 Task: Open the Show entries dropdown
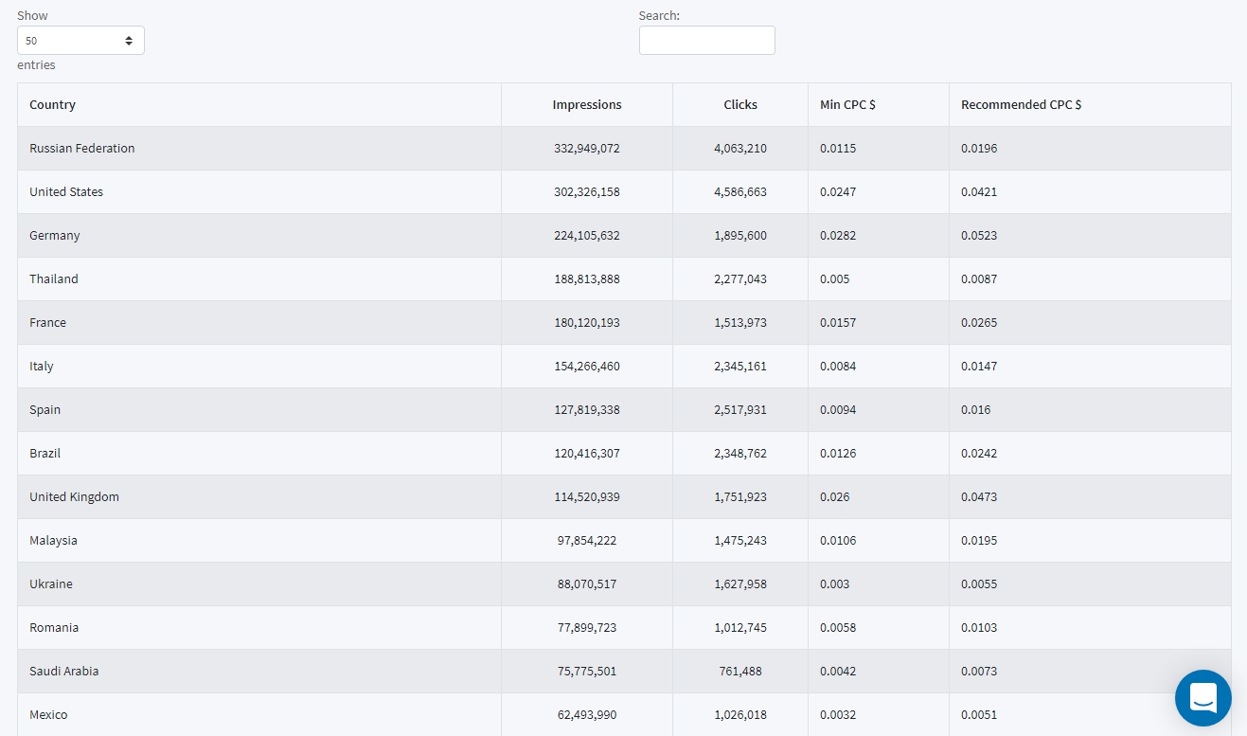(80, 41)
